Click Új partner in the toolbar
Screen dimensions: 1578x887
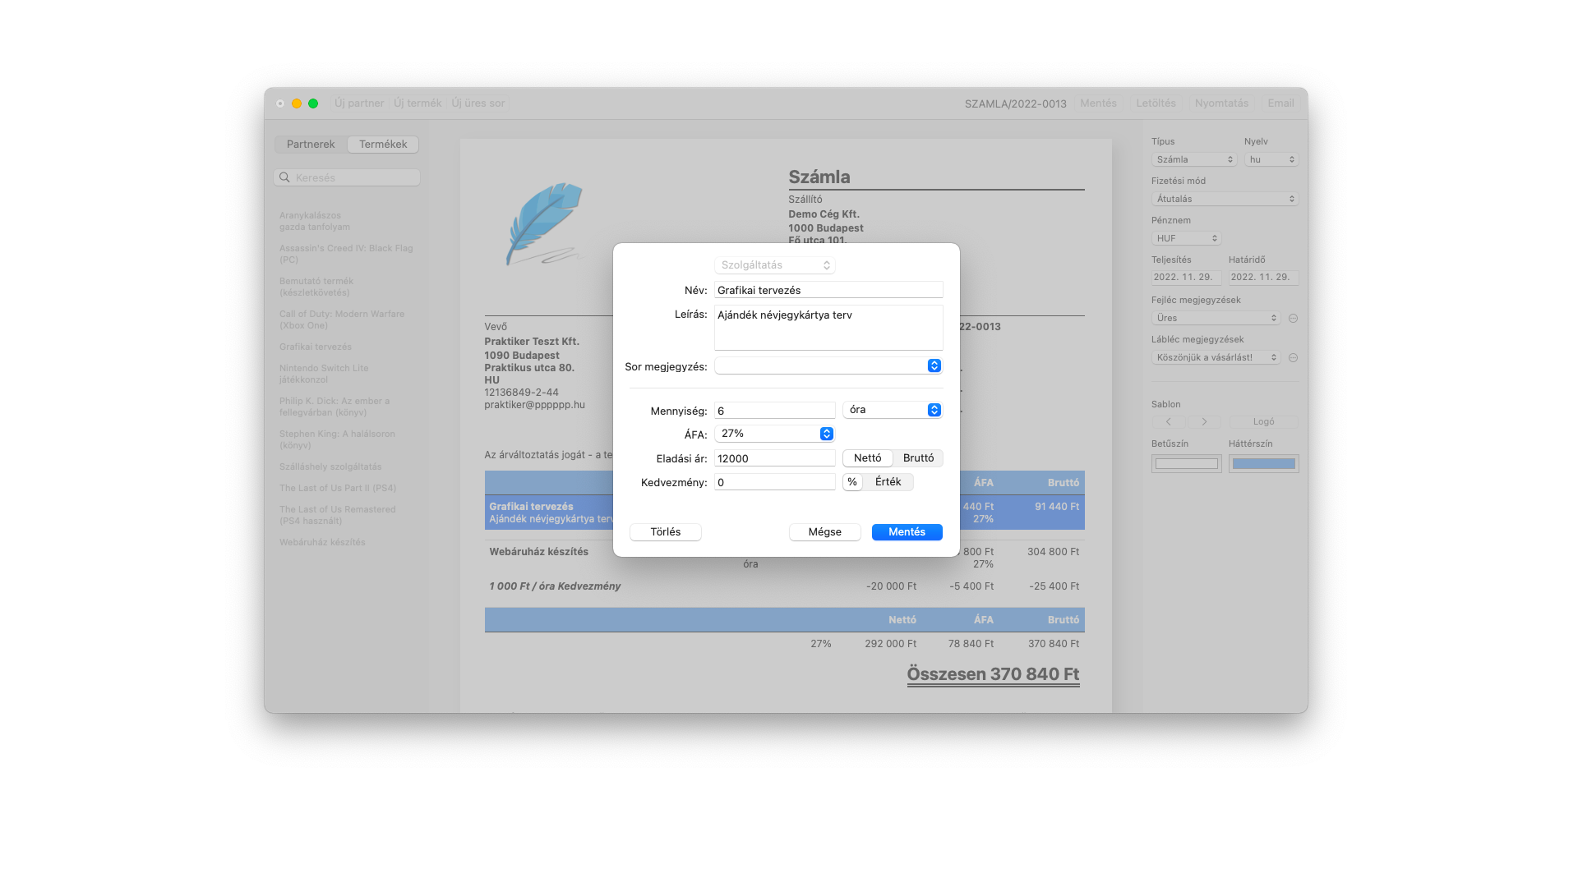click(x=359, y=103)
